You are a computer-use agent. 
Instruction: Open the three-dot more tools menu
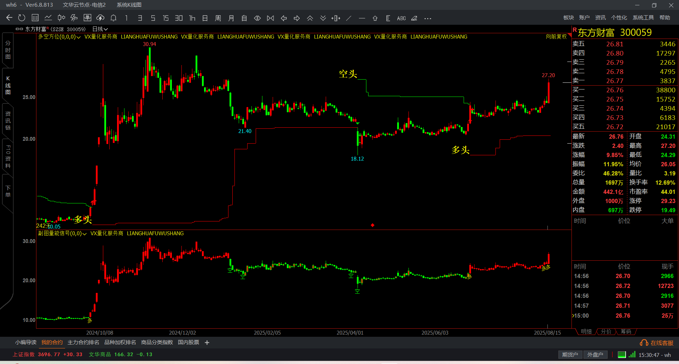(x=428, y=18)
